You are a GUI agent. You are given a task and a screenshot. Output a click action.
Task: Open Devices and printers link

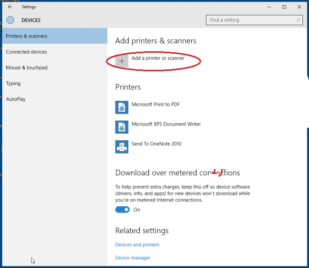137,245
